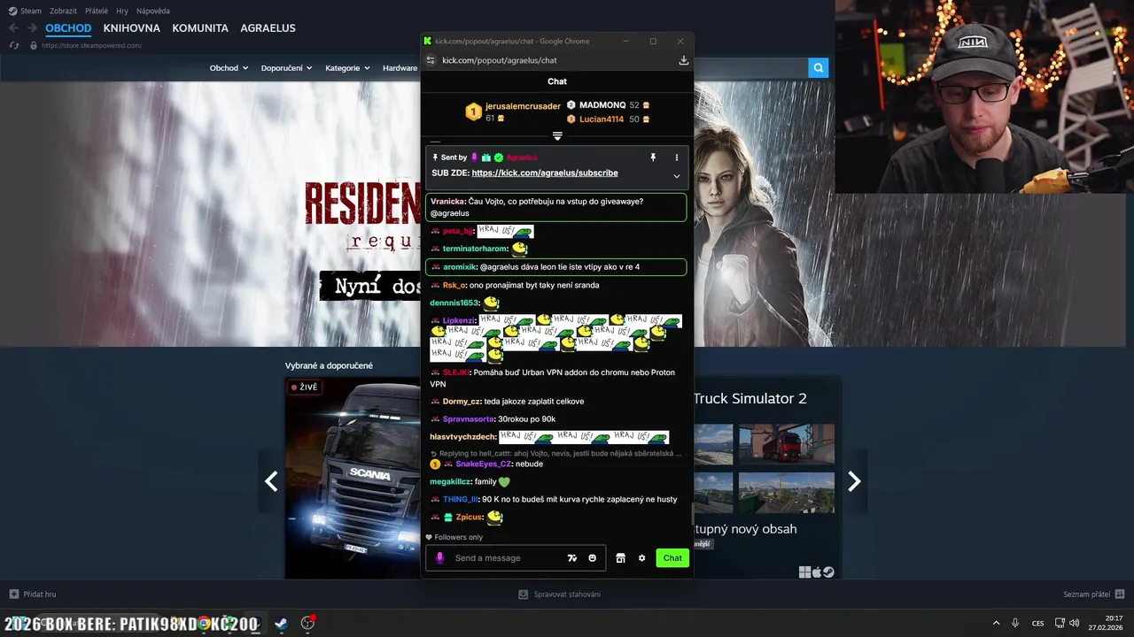Click the chat window vertical scrollbar thumb
The image size is (1134, 637).
coord(692,514)
